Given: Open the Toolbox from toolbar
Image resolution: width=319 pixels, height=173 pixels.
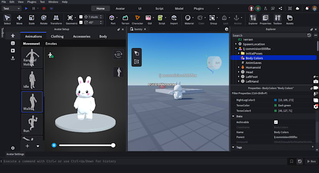Looking at the screenshot, I should pos(278,20).
